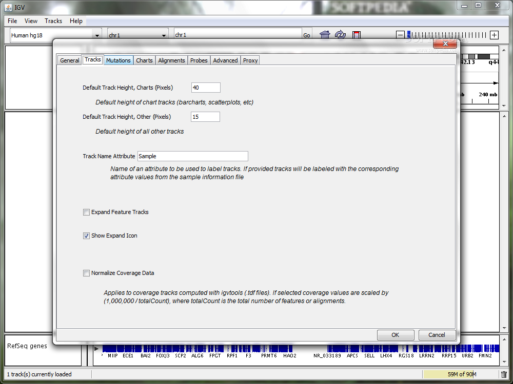
Task: Click top panel scrollbar up arrow
Action: point(504,50)
